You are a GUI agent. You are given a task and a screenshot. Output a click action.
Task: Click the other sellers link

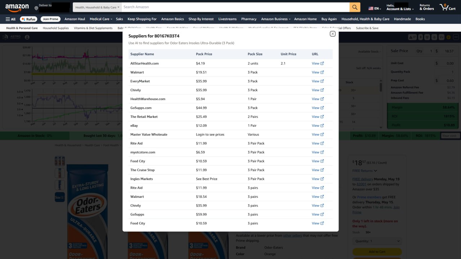click(x=292, y=236)
